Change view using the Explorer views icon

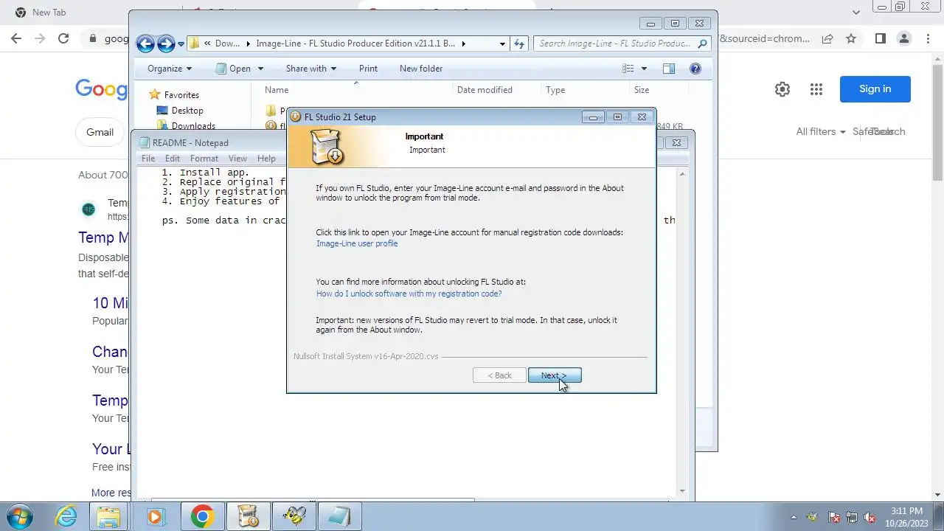[628, 69]
